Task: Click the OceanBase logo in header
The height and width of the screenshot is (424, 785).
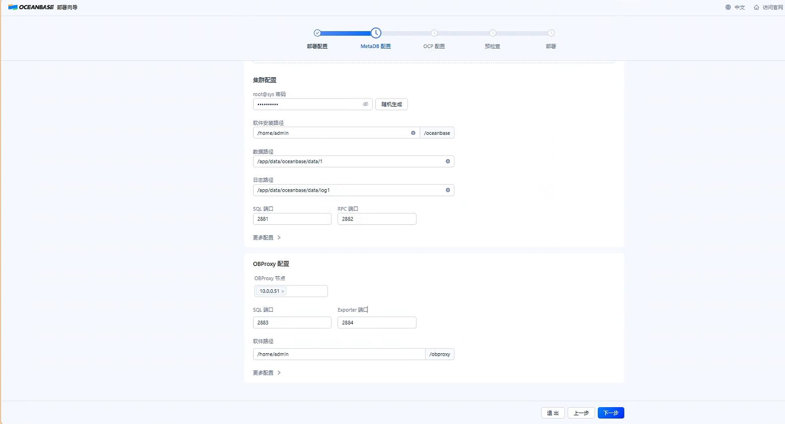Action: pyautogui.click(x=31, y=7)
